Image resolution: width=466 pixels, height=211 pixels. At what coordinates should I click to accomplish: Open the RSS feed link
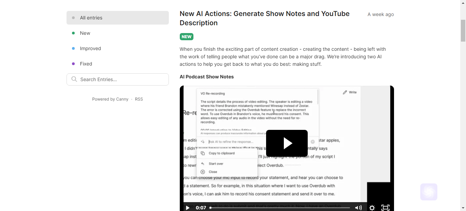(x=139, y=99)
